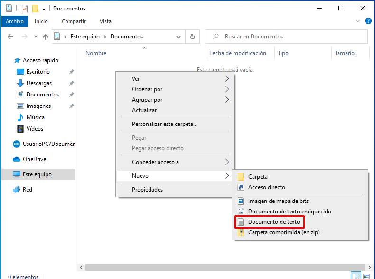This screenshot has width=375, height=279.
Task: Expand address bar history dropdown
Action: (178, 37)
